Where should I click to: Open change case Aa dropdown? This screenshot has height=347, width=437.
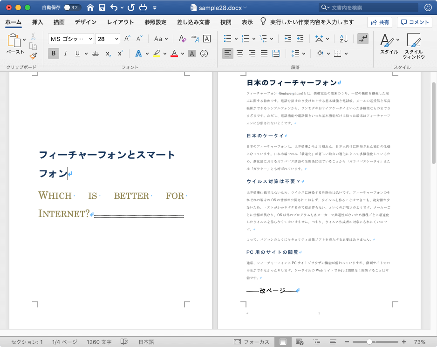(161, 39)
